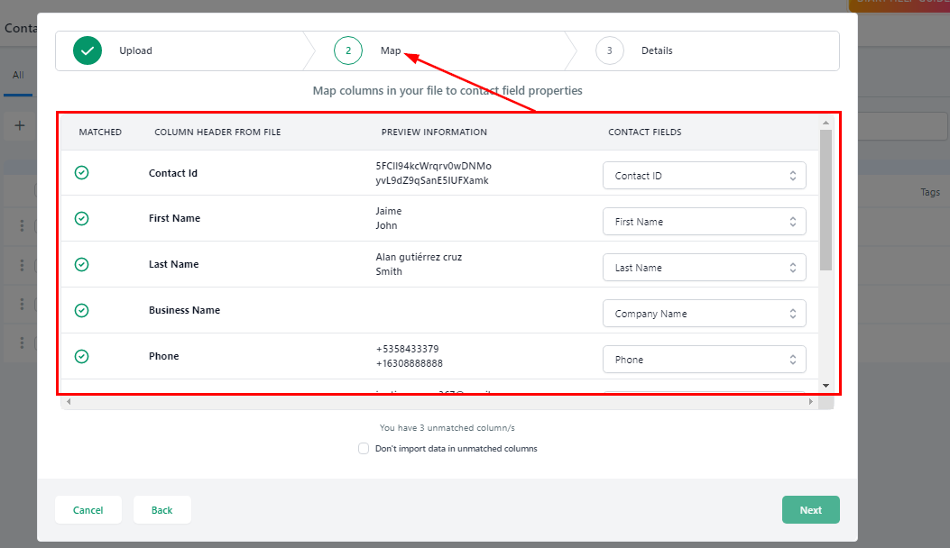This screenshot has width=950, height=548.
Task: Click the green Upload completed checkmark icon
Action: click(x=88, y=51)
